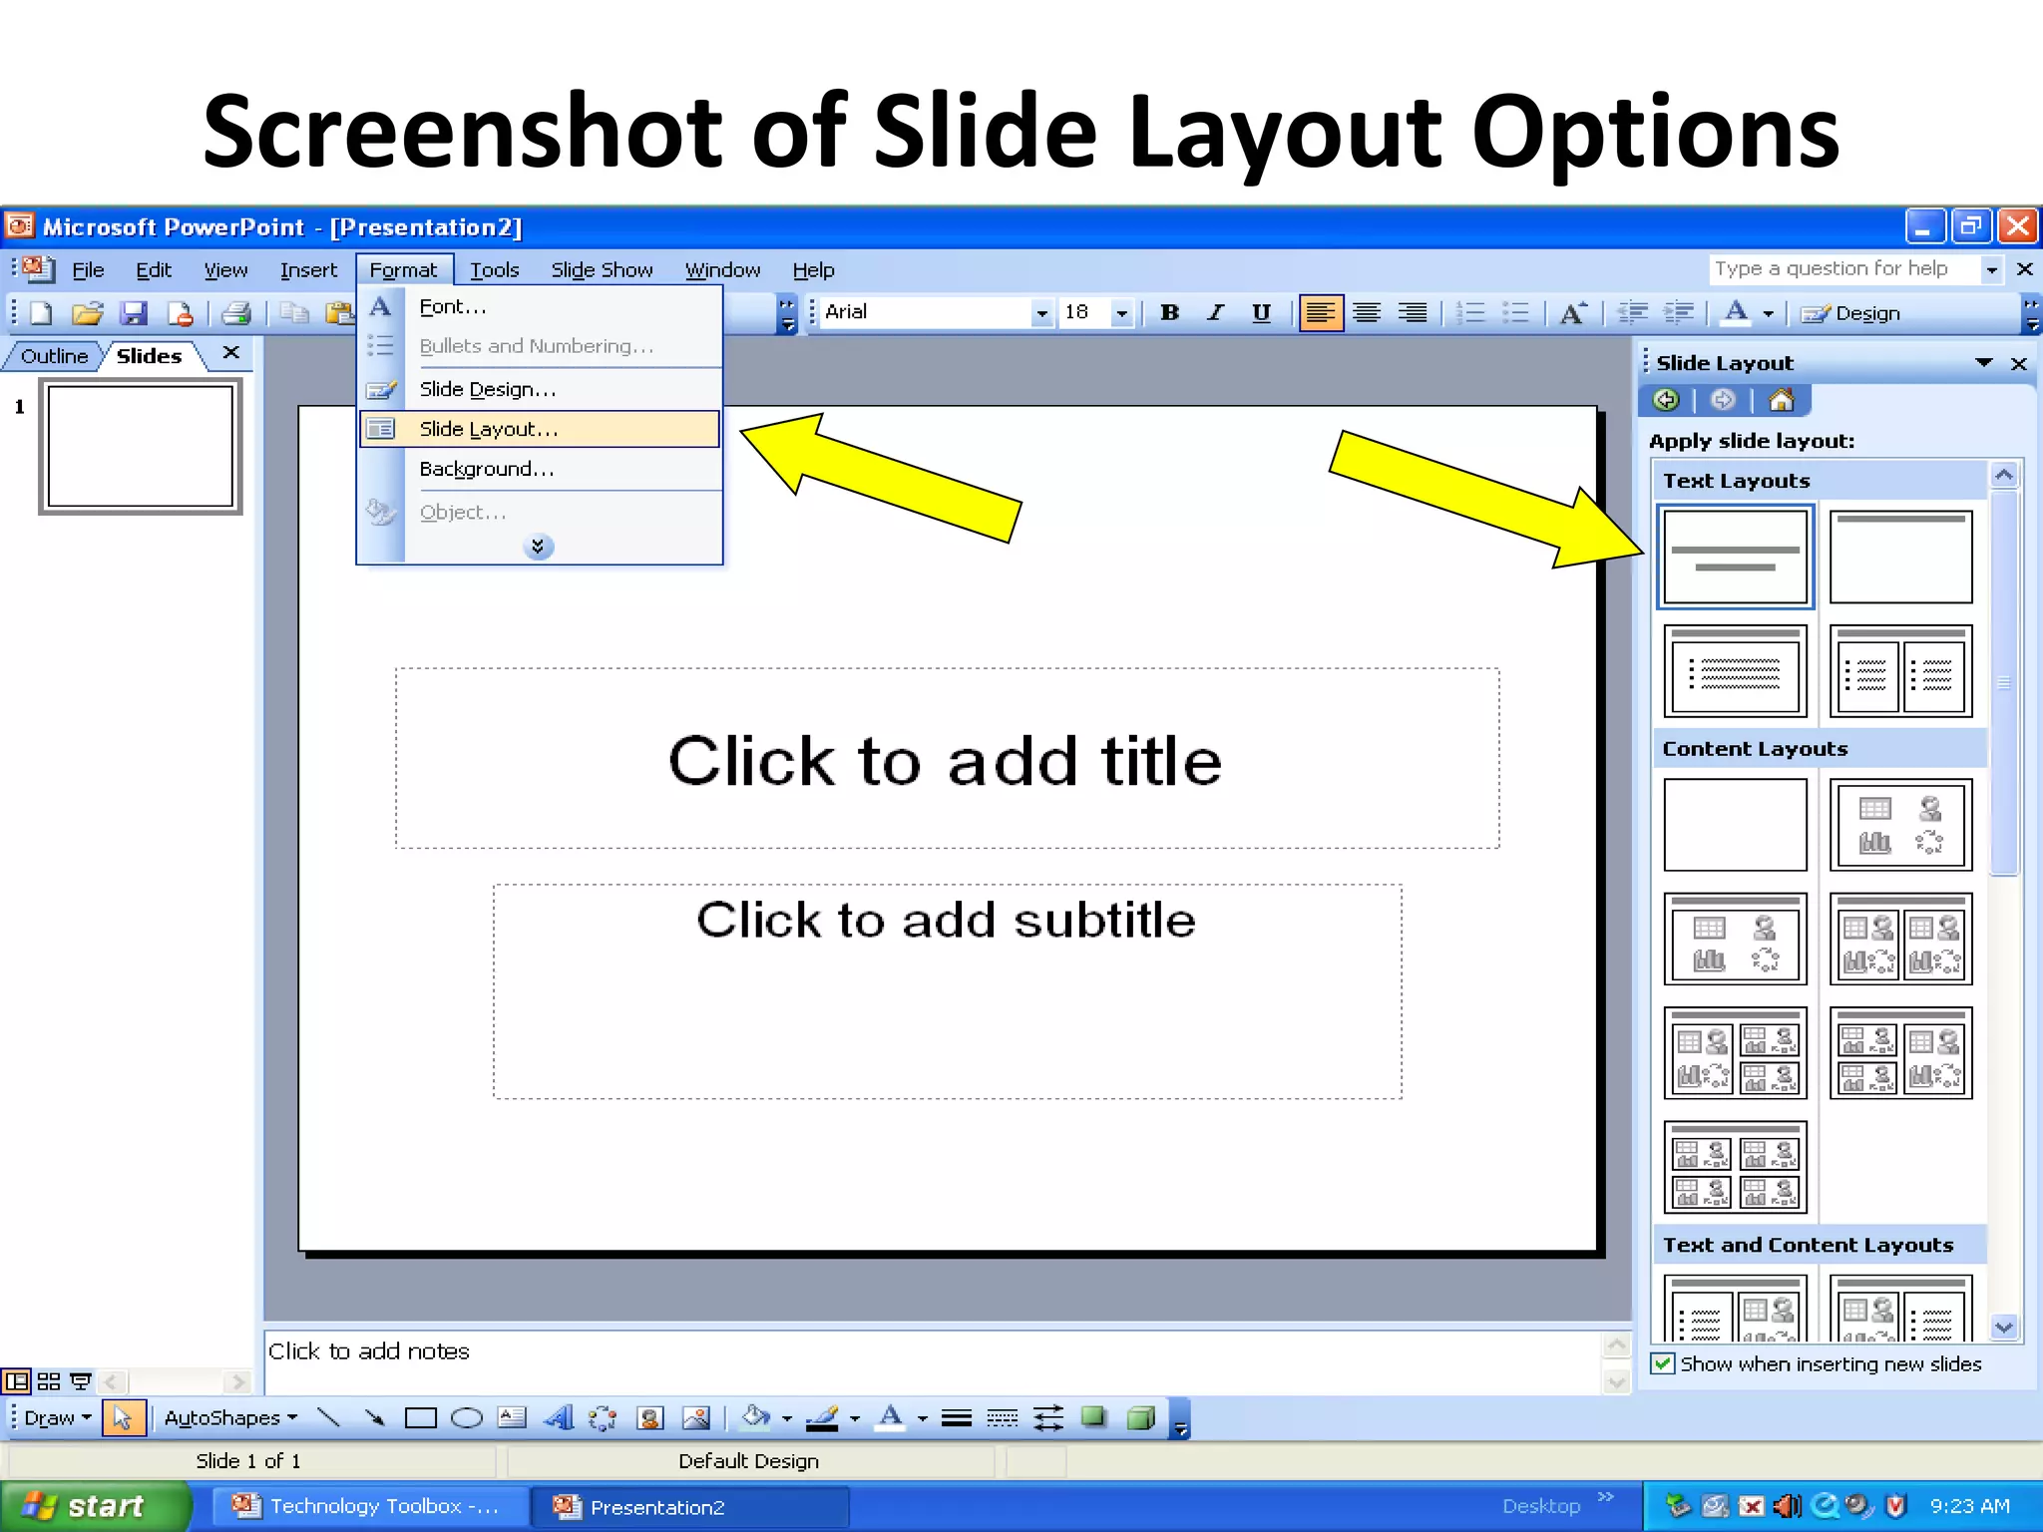
Task: Open Presentation2 taskbar item
Action: point(688,1506)
